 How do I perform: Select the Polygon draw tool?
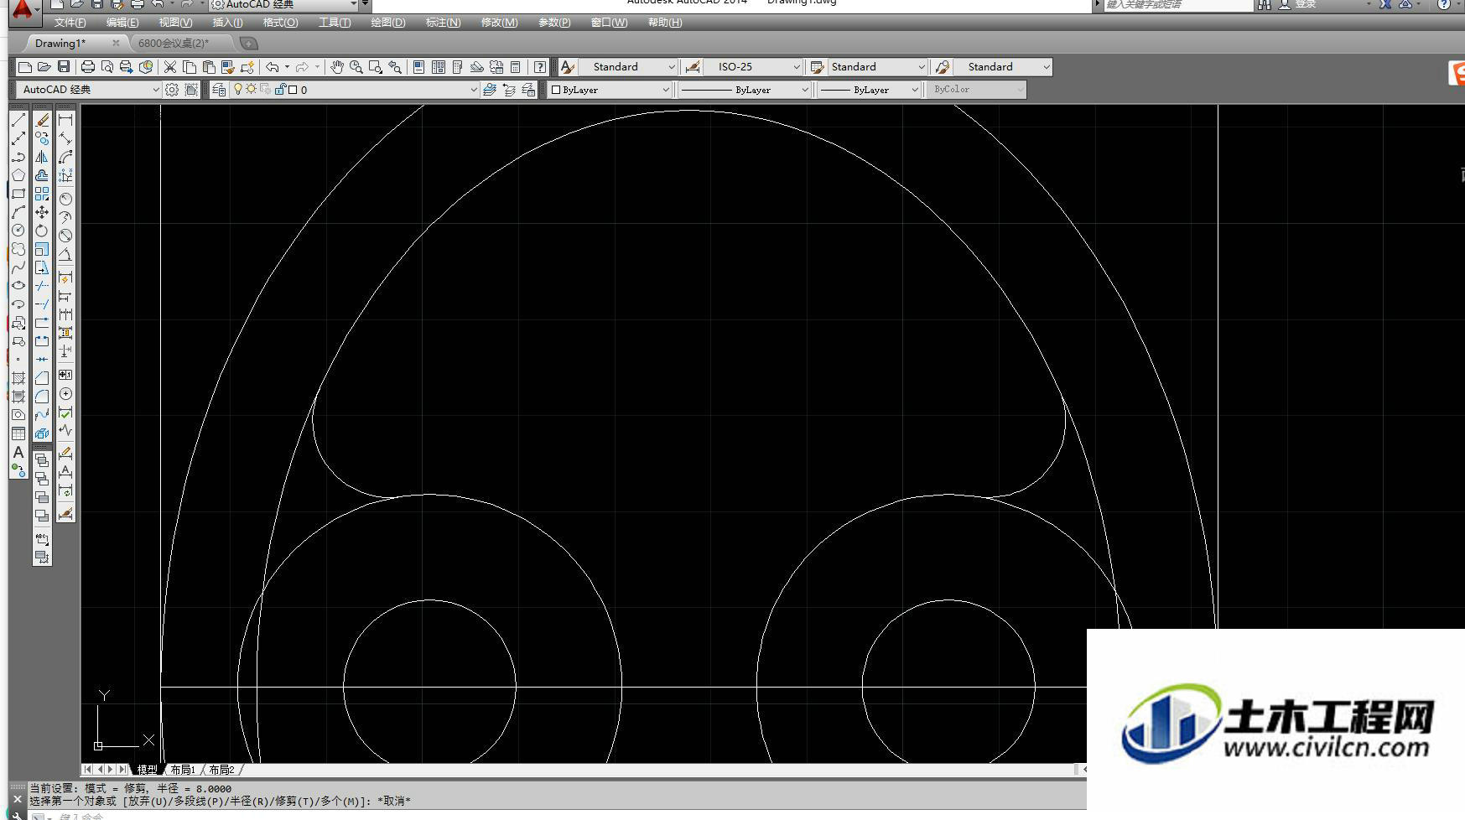click(x=18, y=175)
